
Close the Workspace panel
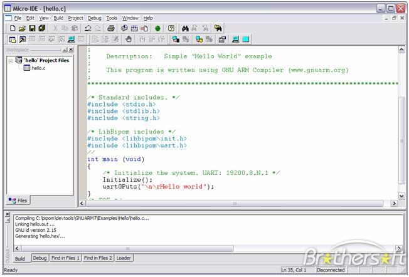[71, 50]
